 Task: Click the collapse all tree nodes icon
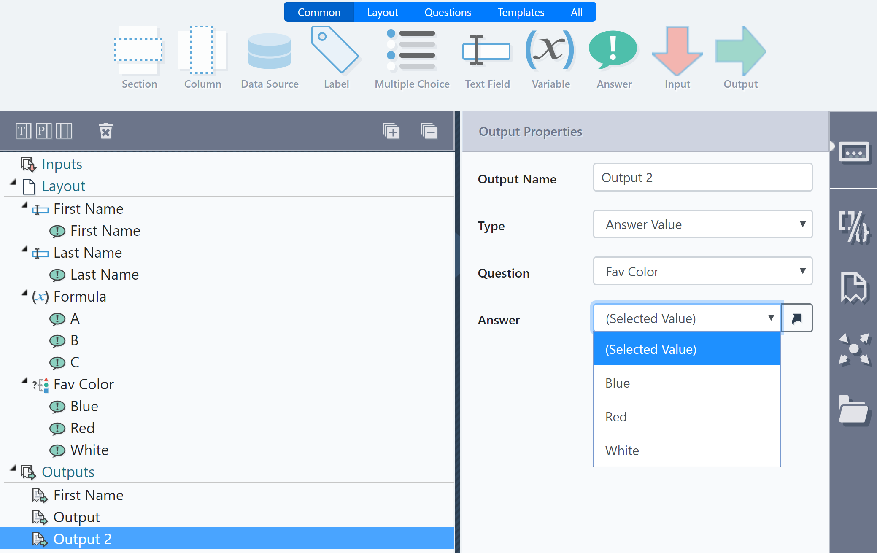tap(429, 131)
